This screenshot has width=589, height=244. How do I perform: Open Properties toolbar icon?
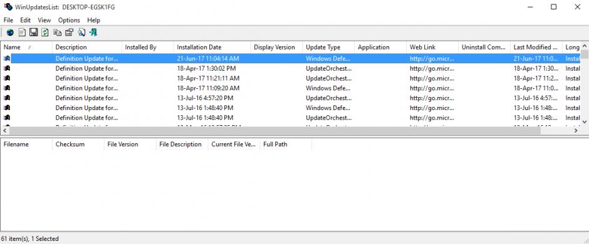point(69,33)
